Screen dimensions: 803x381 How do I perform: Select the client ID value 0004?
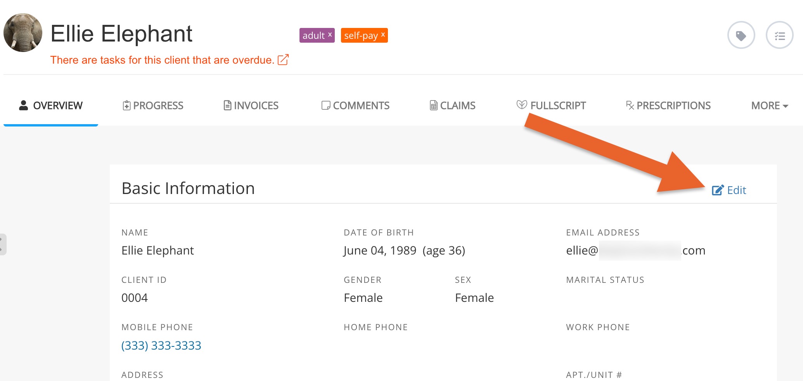[135, 298]
